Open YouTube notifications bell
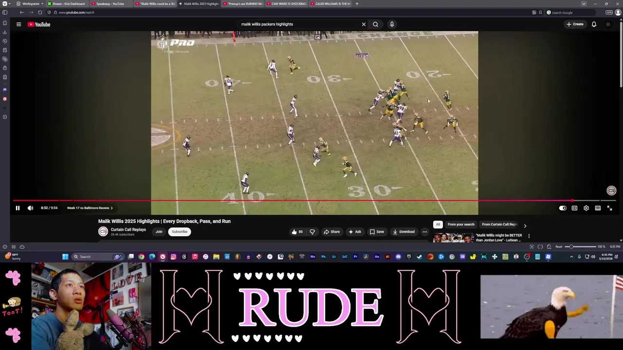 [x=594, y=24]
